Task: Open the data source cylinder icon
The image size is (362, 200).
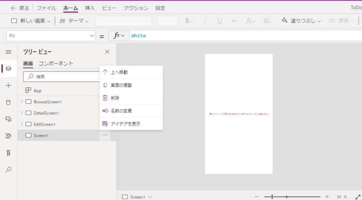Action: point(8,102)
